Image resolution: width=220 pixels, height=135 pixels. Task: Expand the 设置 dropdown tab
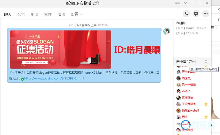pos(76,14)
